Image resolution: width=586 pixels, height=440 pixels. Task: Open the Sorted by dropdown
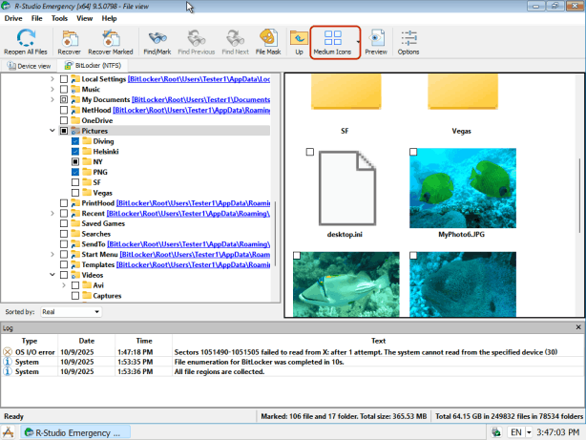pyautogui.click(x=70, y=311)
